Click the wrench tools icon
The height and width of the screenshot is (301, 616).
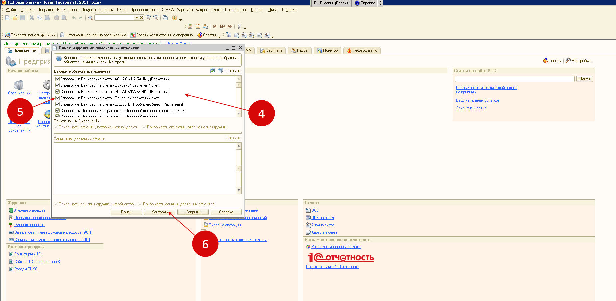[239, 26]
